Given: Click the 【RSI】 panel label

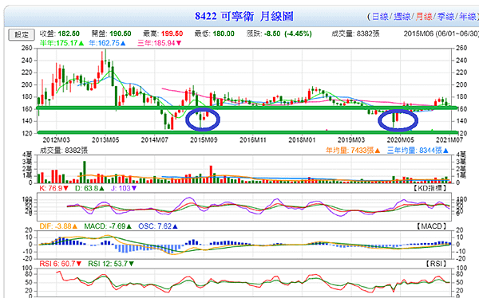Looking at the screenshot, I should point(436,264).
